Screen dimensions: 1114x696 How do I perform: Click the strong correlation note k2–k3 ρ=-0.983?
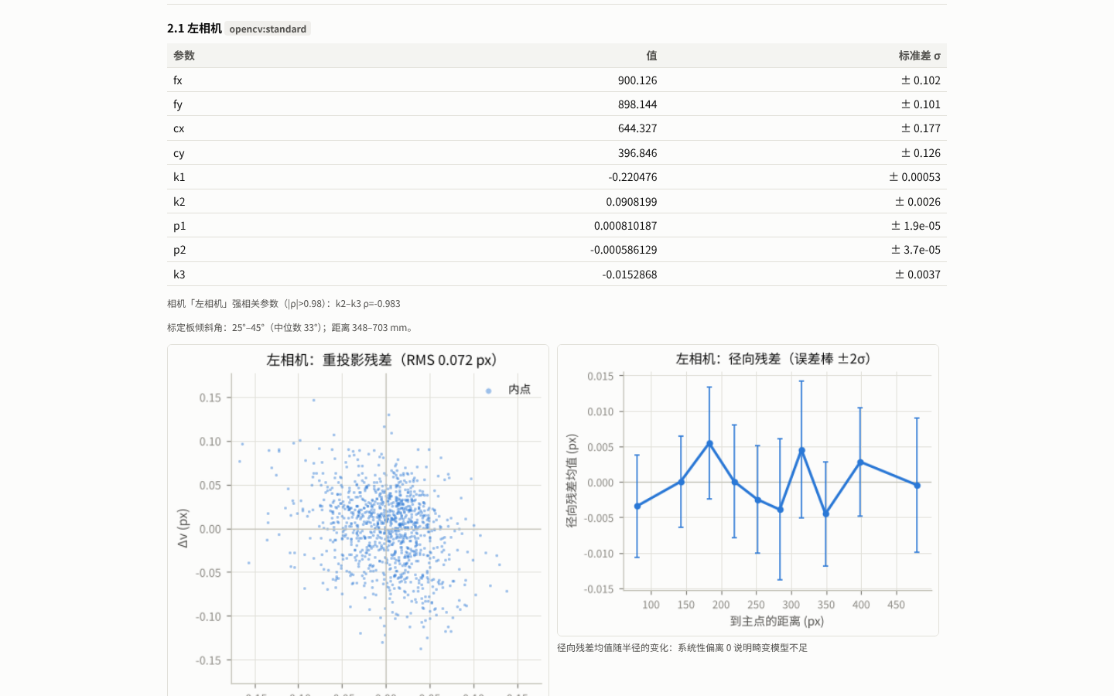pos(284,304)
